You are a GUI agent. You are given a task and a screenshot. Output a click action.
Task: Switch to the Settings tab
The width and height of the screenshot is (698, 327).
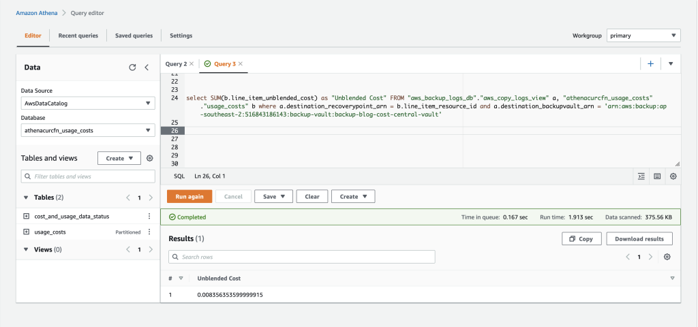[x=181, y=35]
